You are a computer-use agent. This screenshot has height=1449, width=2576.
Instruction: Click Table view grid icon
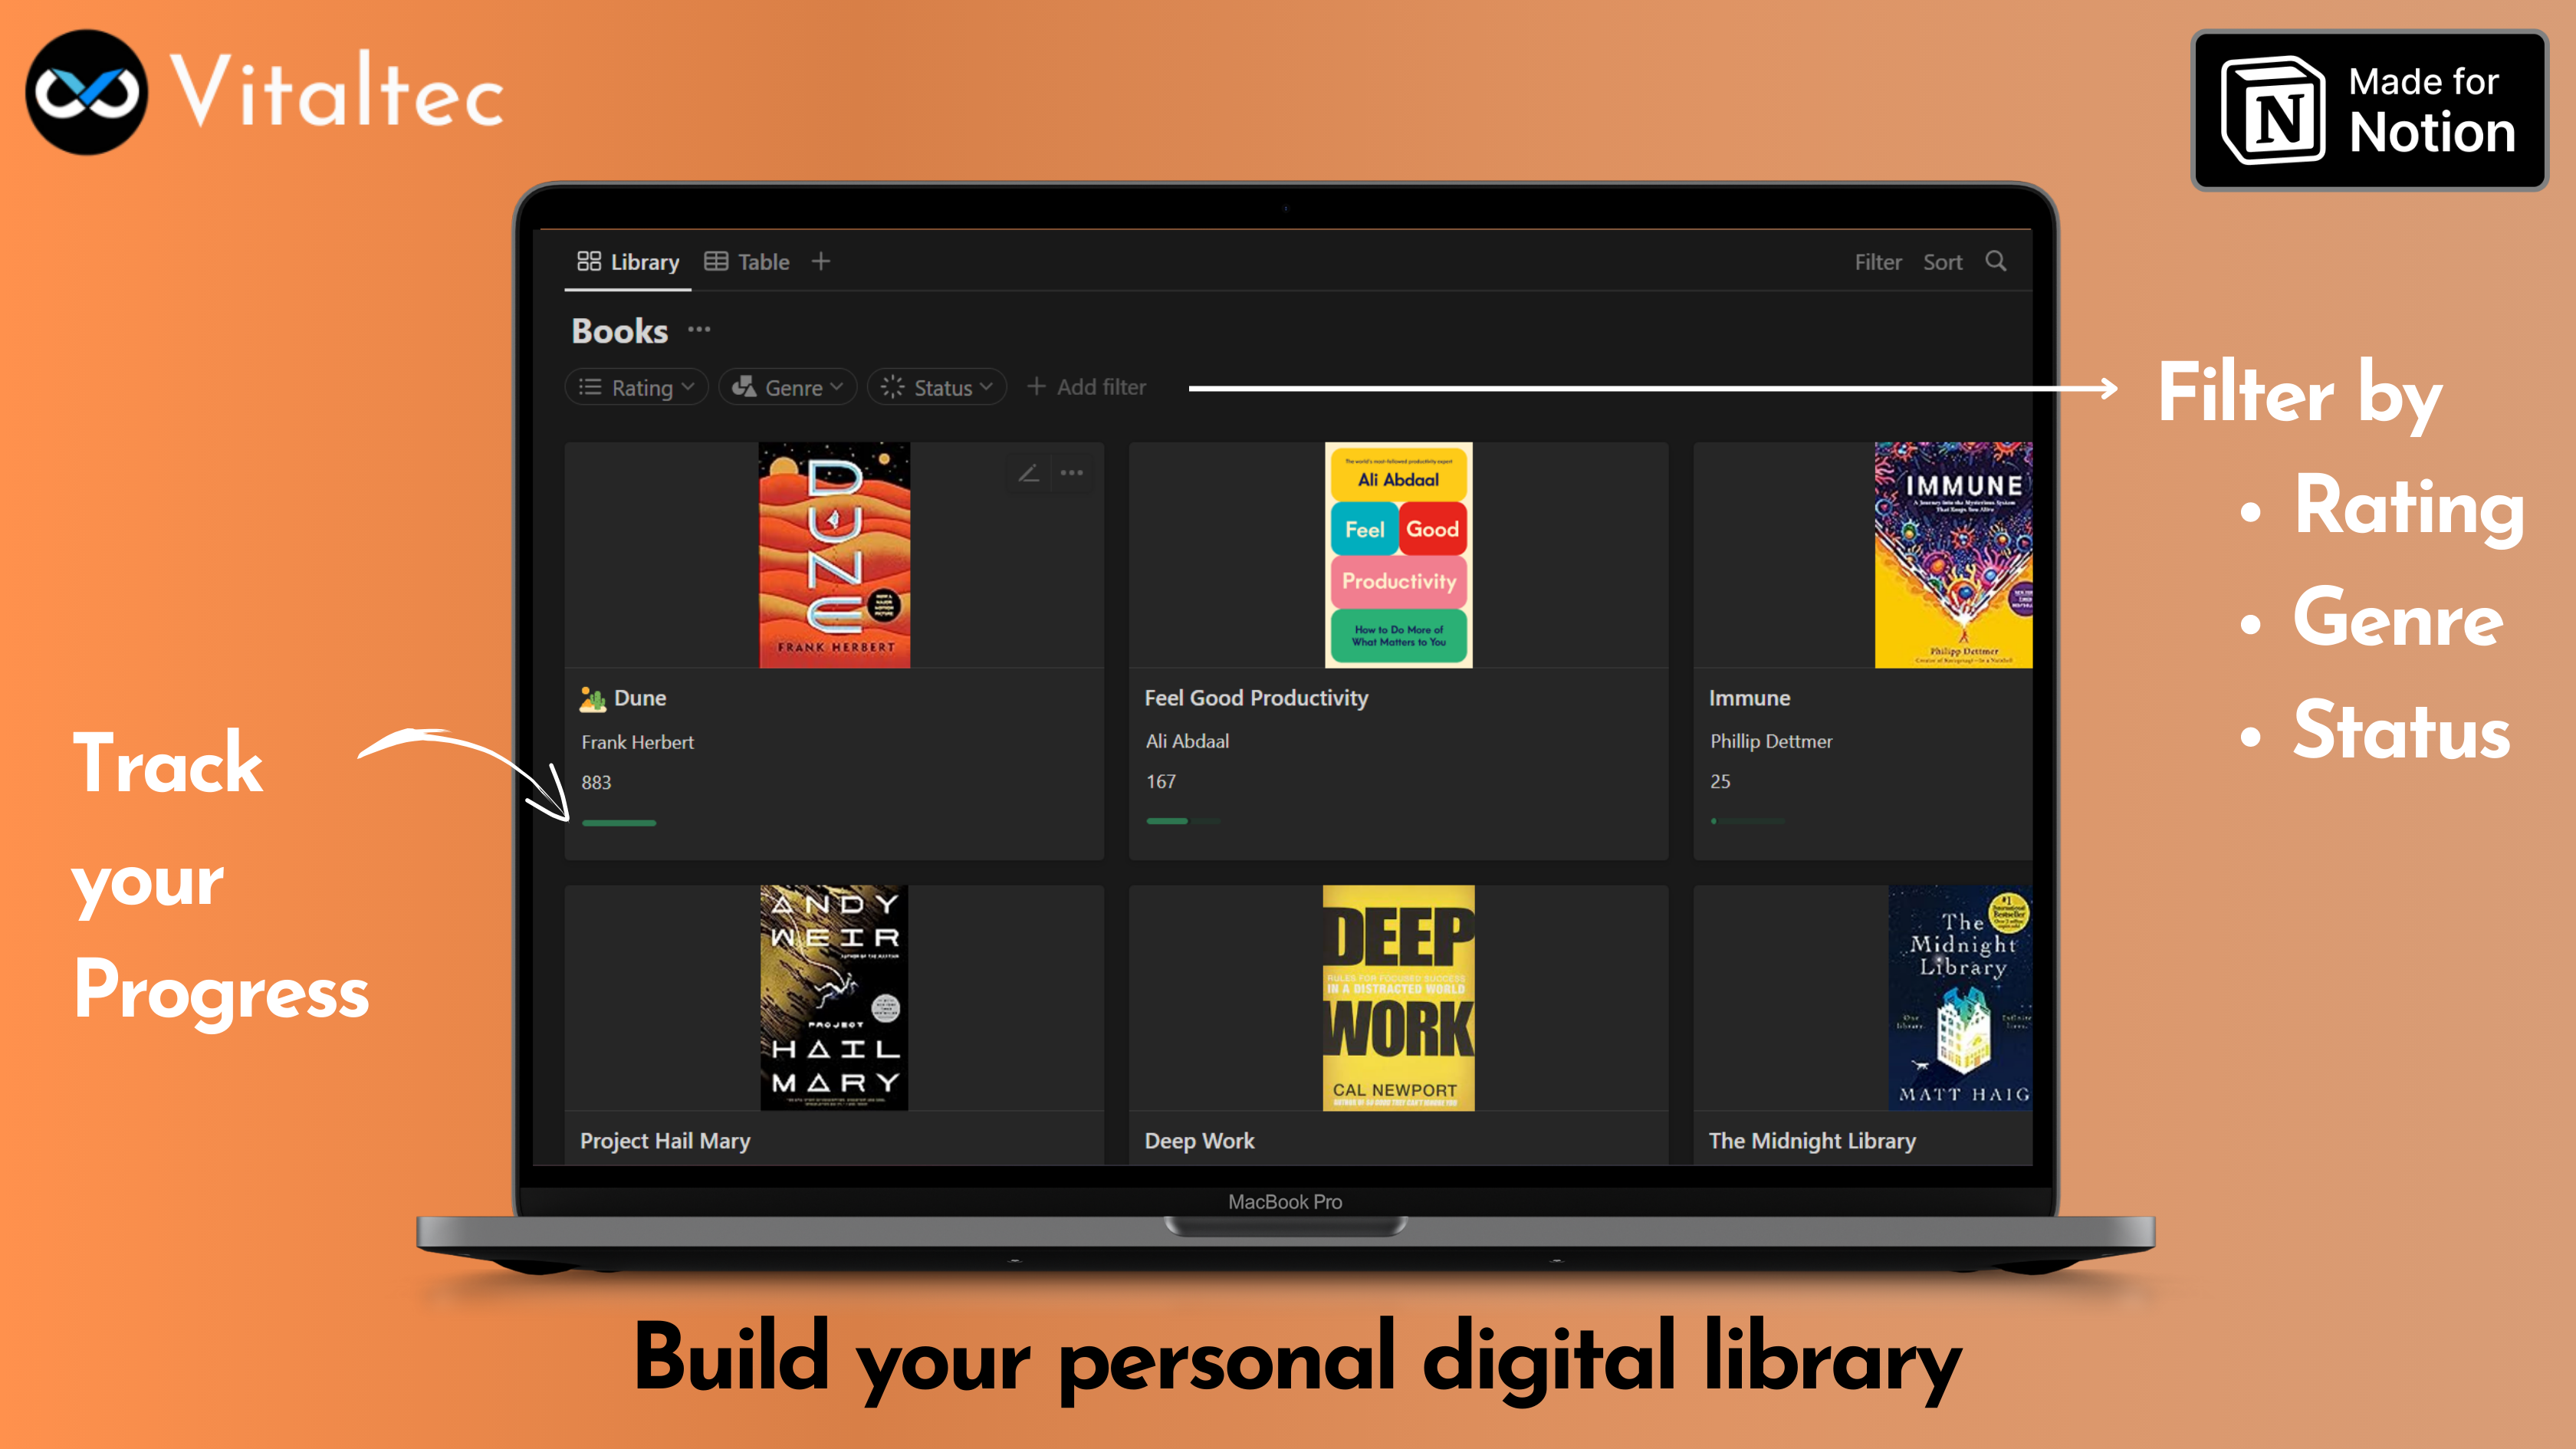[716, 261]
